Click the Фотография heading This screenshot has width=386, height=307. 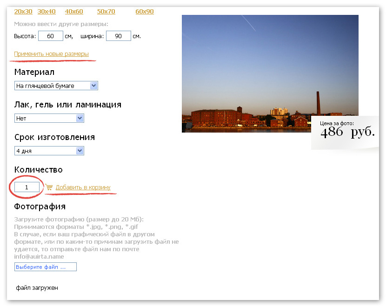click(x=40, y=207)
